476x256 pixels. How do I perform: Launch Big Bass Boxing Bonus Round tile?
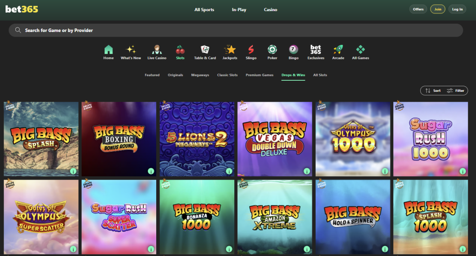click(x=119, y=139)
